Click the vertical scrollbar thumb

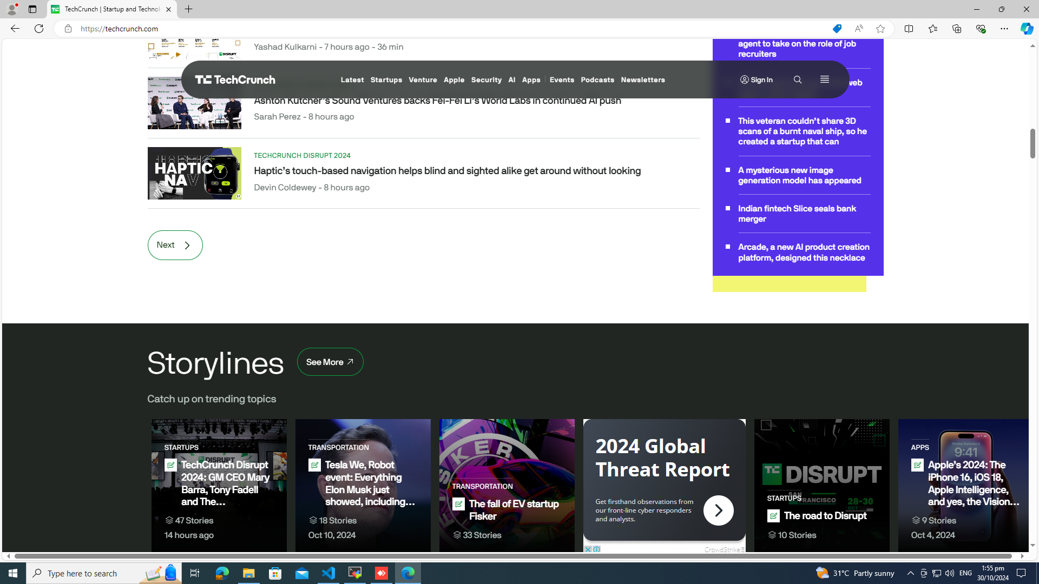1033,143
